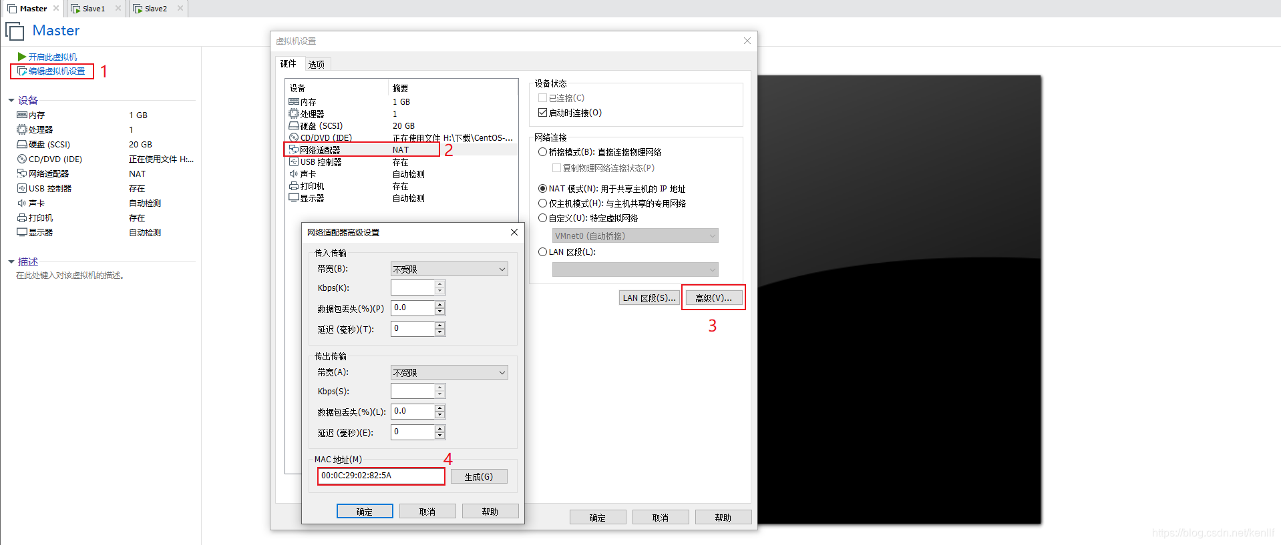1281x545 pixels.
Task: Select 自定义(U) radio button
Action: tap(542, 217)
